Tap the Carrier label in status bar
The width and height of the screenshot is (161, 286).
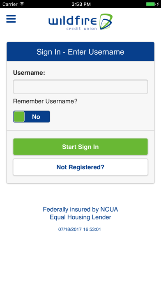[x=10, y=4]
